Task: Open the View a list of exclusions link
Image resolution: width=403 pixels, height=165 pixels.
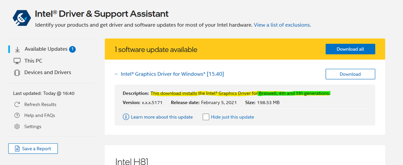Action: (282, 25)
